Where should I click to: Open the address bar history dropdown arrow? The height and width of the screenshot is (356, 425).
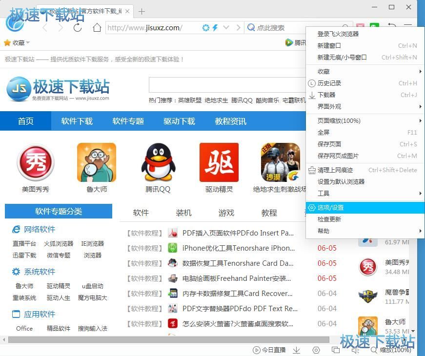[226, 28]
